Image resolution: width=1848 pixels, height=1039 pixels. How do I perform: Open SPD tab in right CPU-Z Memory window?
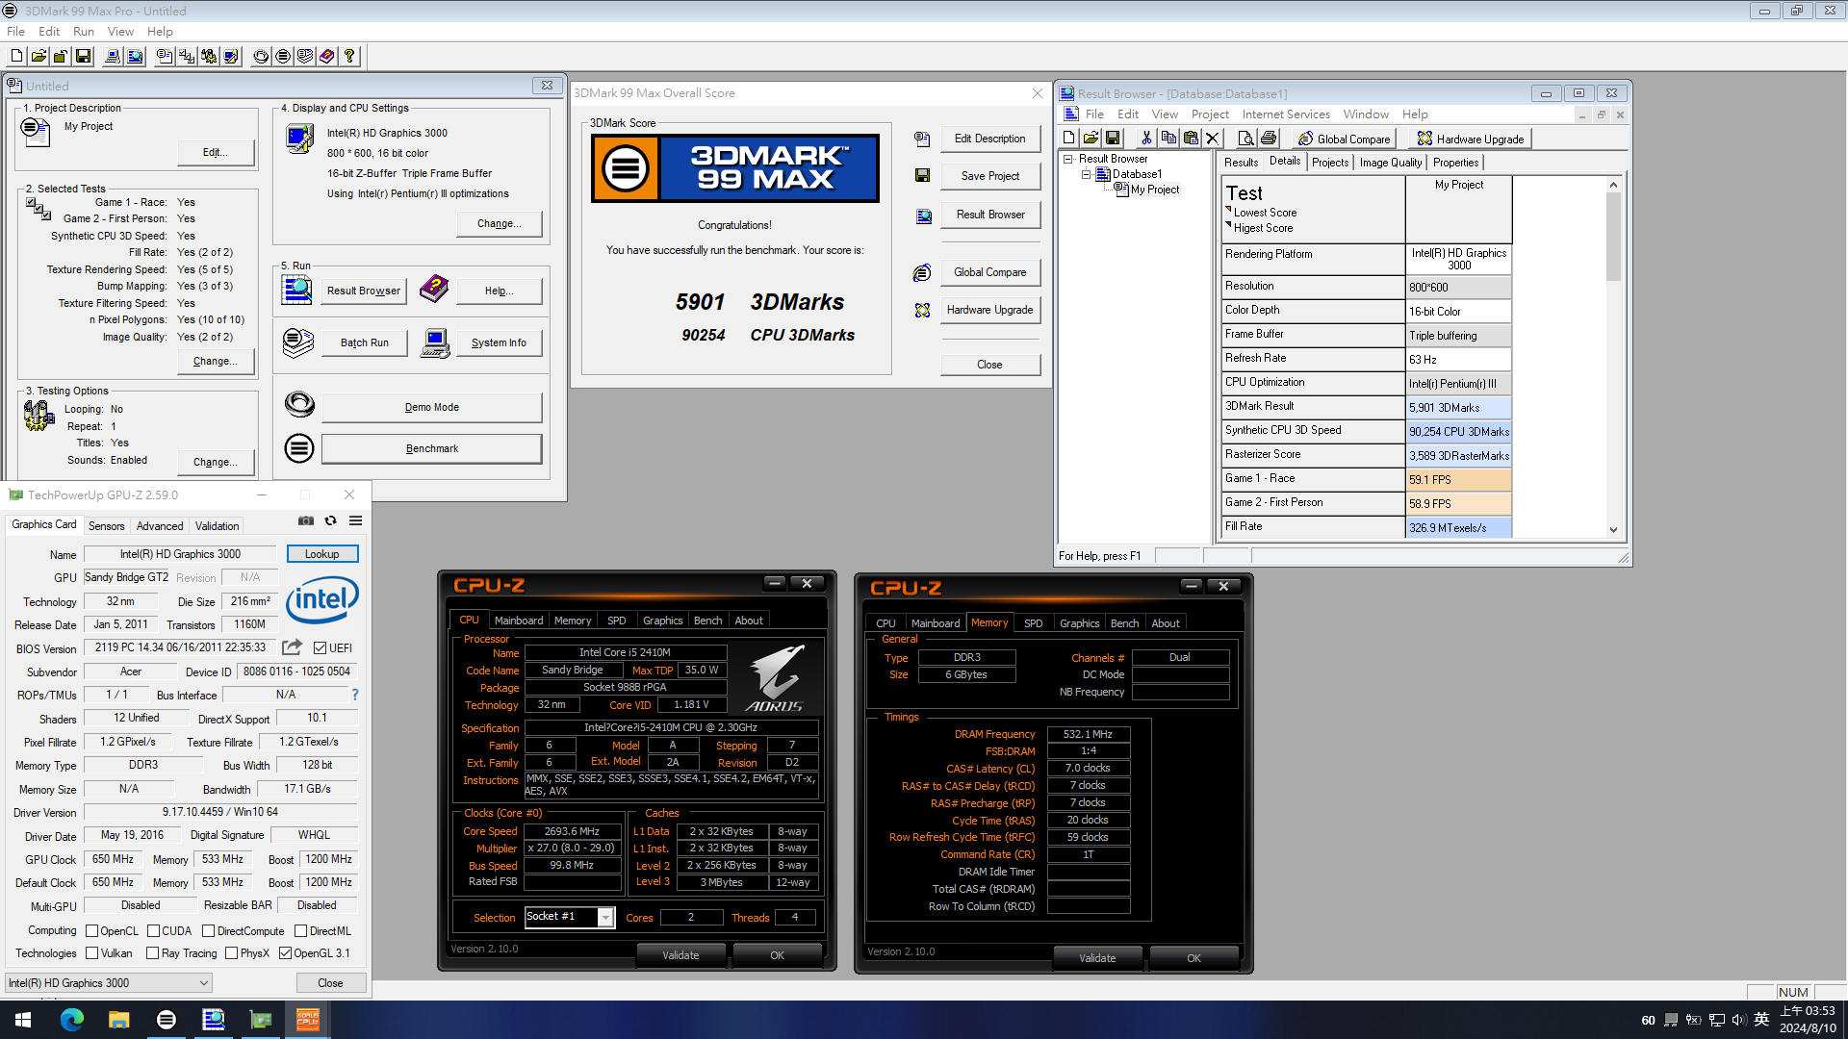tap(1034, 623)
